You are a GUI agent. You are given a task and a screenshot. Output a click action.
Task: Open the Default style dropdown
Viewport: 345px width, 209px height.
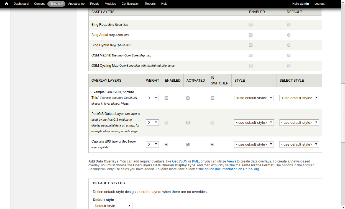pos(113,206)
